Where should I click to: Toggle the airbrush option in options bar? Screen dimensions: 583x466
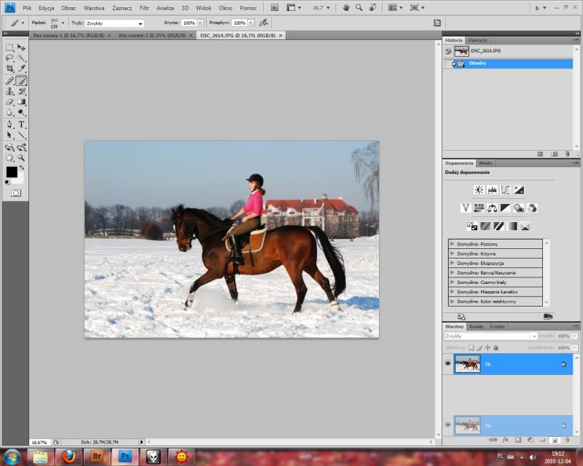point(263,23)
